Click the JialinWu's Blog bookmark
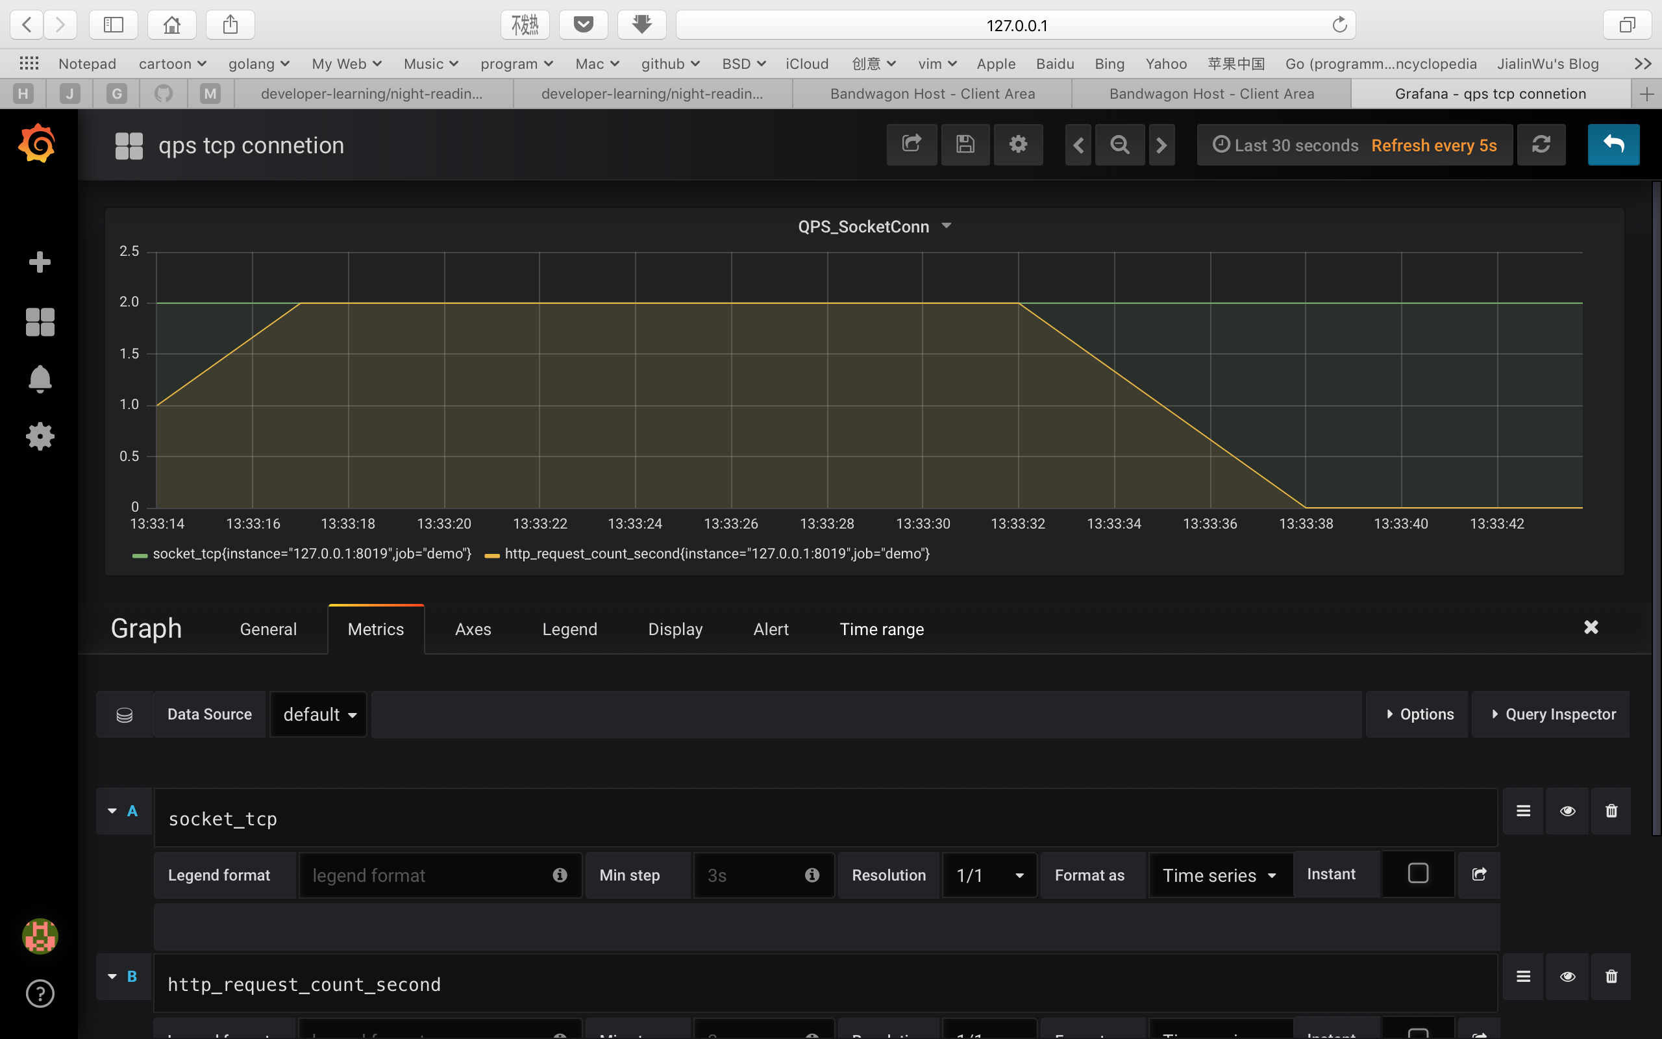This screenshot has height=1039, width=1662. coord(1547,64)
